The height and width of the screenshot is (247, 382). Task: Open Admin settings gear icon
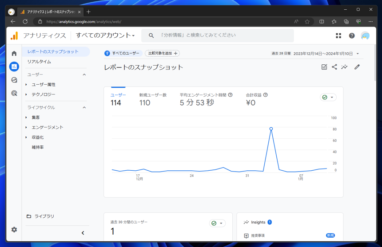point(14,230)
